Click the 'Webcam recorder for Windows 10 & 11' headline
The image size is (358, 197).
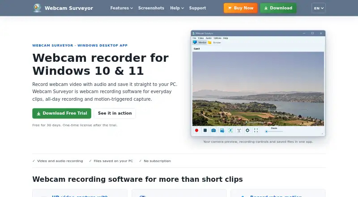click(x=100, y=64)
